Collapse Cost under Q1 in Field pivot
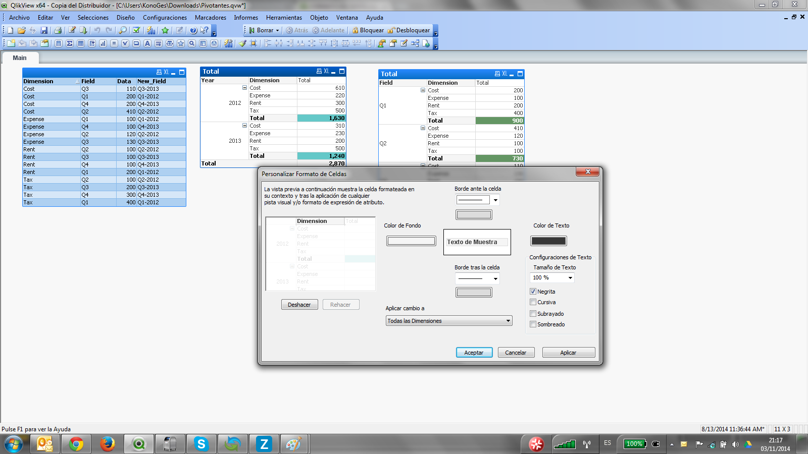The width and height of the screenshot is (808, 454). pyautogui.click(x=423, y=90)
